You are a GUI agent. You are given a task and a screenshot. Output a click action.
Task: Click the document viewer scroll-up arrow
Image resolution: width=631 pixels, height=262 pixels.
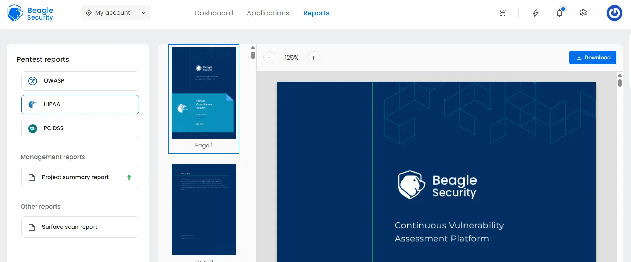620,75
